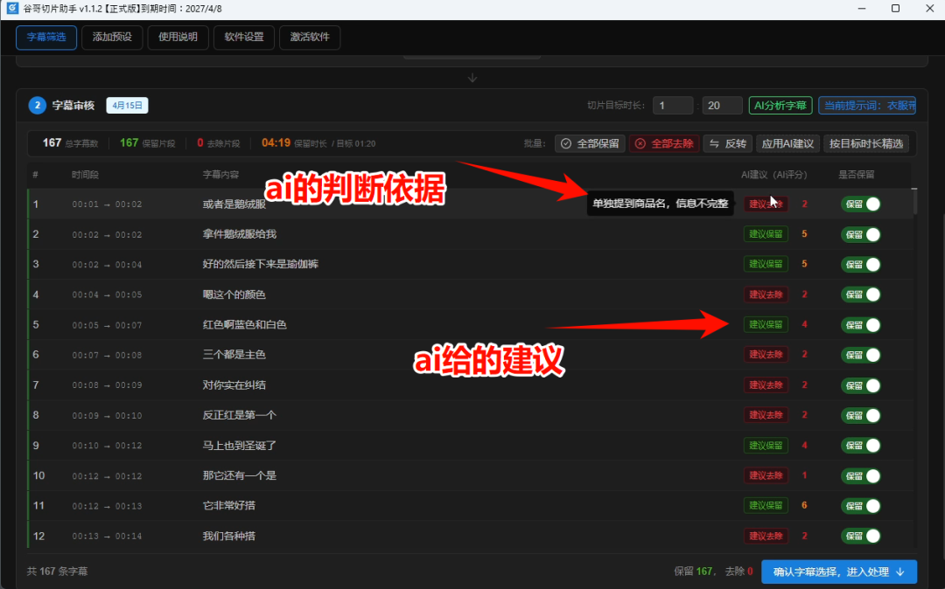Click 建议去除 tag on row 10

click(x=766, y=475)
